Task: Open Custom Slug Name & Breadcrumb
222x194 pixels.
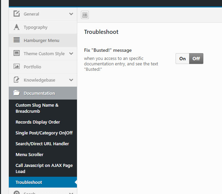Action: (x=37, y=108)
